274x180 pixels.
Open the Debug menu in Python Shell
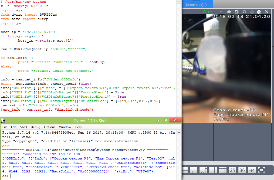coord(35,127)
